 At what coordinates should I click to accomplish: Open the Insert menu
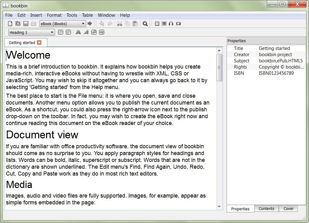[x=36, y=15]
